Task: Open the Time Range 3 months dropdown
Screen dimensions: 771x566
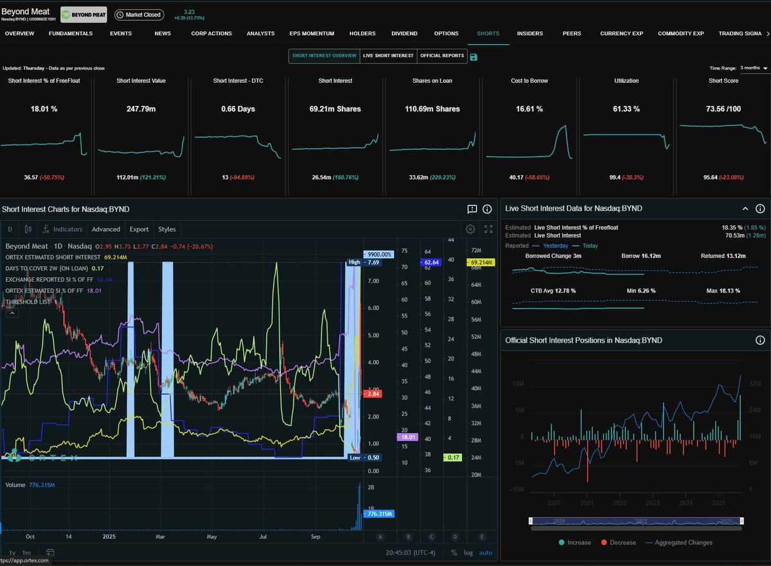Action: click(753, 67)
